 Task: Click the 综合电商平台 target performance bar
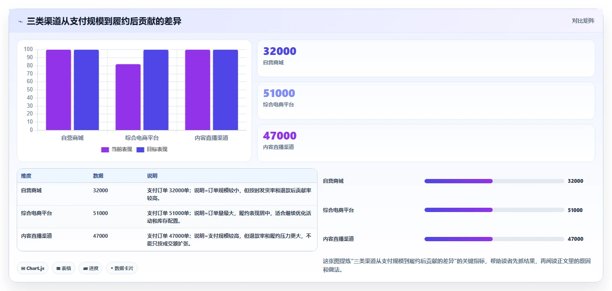point(156,90)
